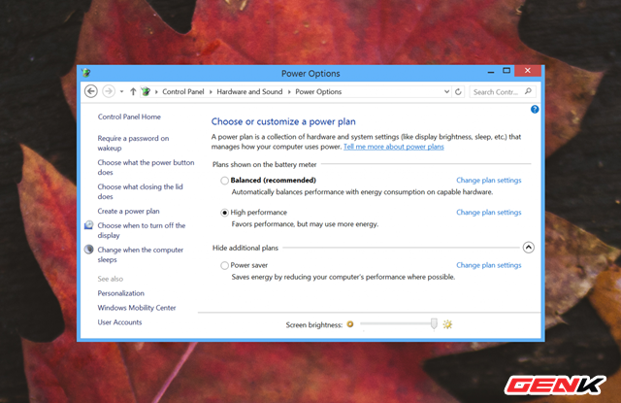The height and width of the screenshot is (403, 621).
Task: Select the Power saver plan
Action: 224,265
